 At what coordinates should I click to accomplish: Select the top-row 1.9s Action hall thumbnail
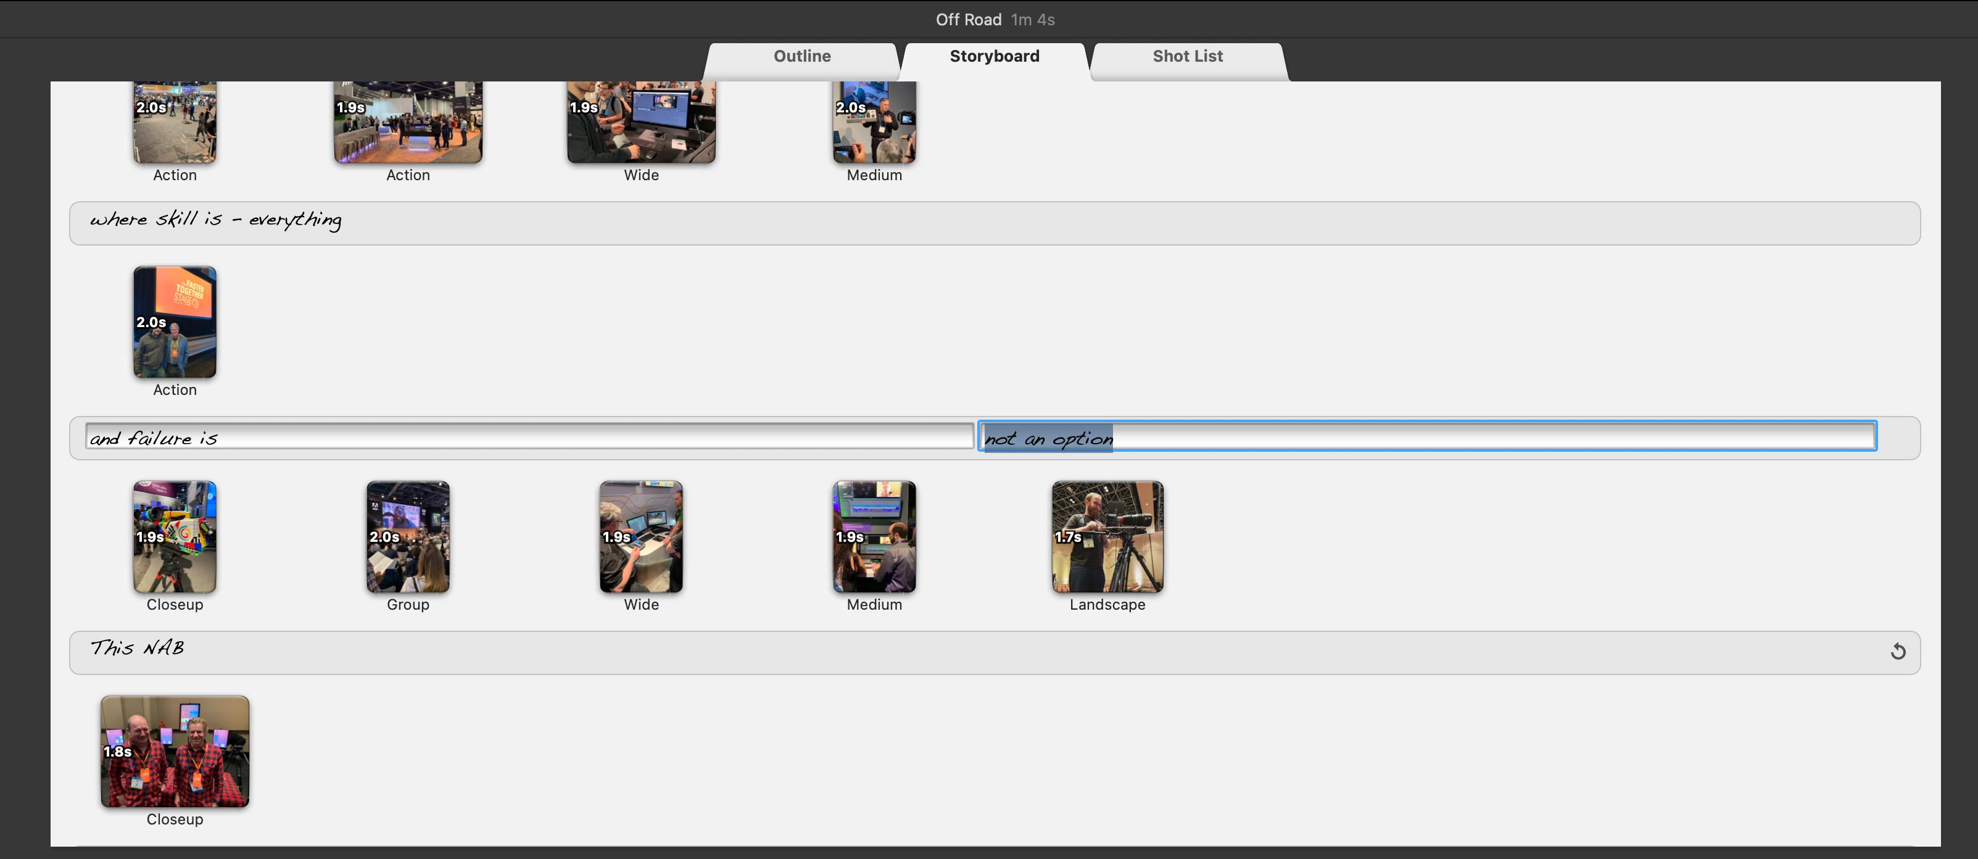[408, 122]
